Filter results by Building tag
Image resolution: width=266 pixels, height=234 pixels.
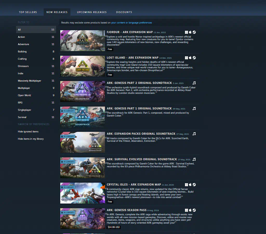coord(36,52)
